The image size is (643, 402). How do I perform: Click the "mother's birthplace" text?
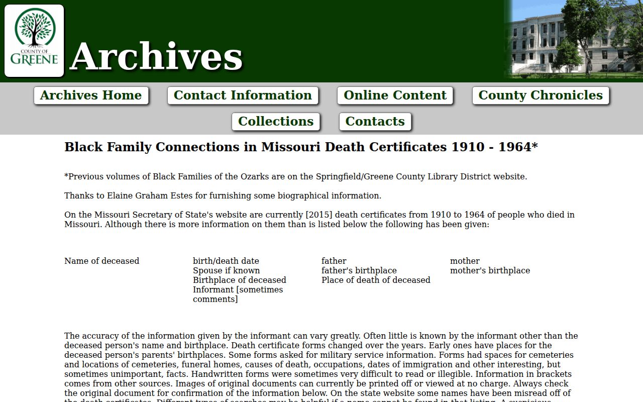(x=490, y=270)
